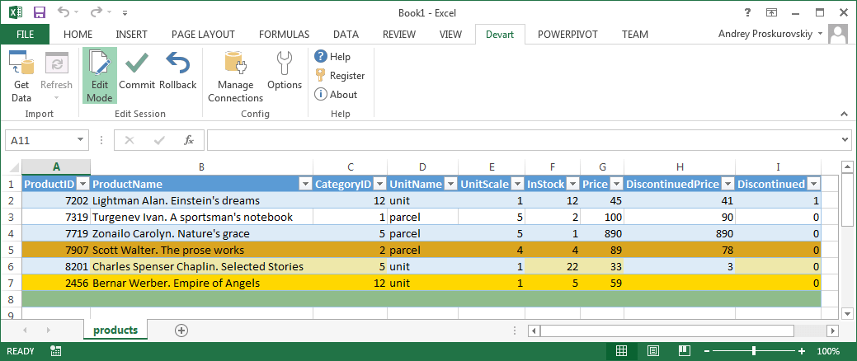The height and width of the screenshot is (361, 857).
Task: Switch to the INSERT tab
Action: (x=132, y=35)
